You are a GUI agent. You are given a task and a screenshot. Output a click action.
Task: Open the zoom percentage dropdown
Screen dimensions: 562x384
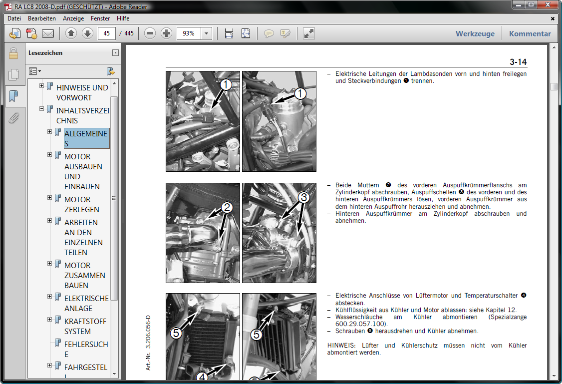[207, 33]
